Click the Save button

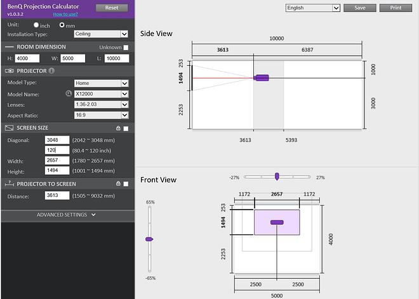coord(360,8)
